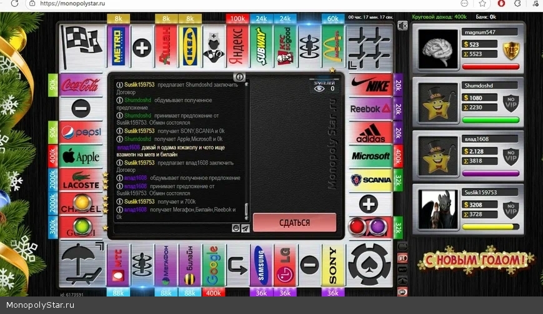
Task: Click the red СДАТЬСЯ surrender button
Action: [295, 223]
